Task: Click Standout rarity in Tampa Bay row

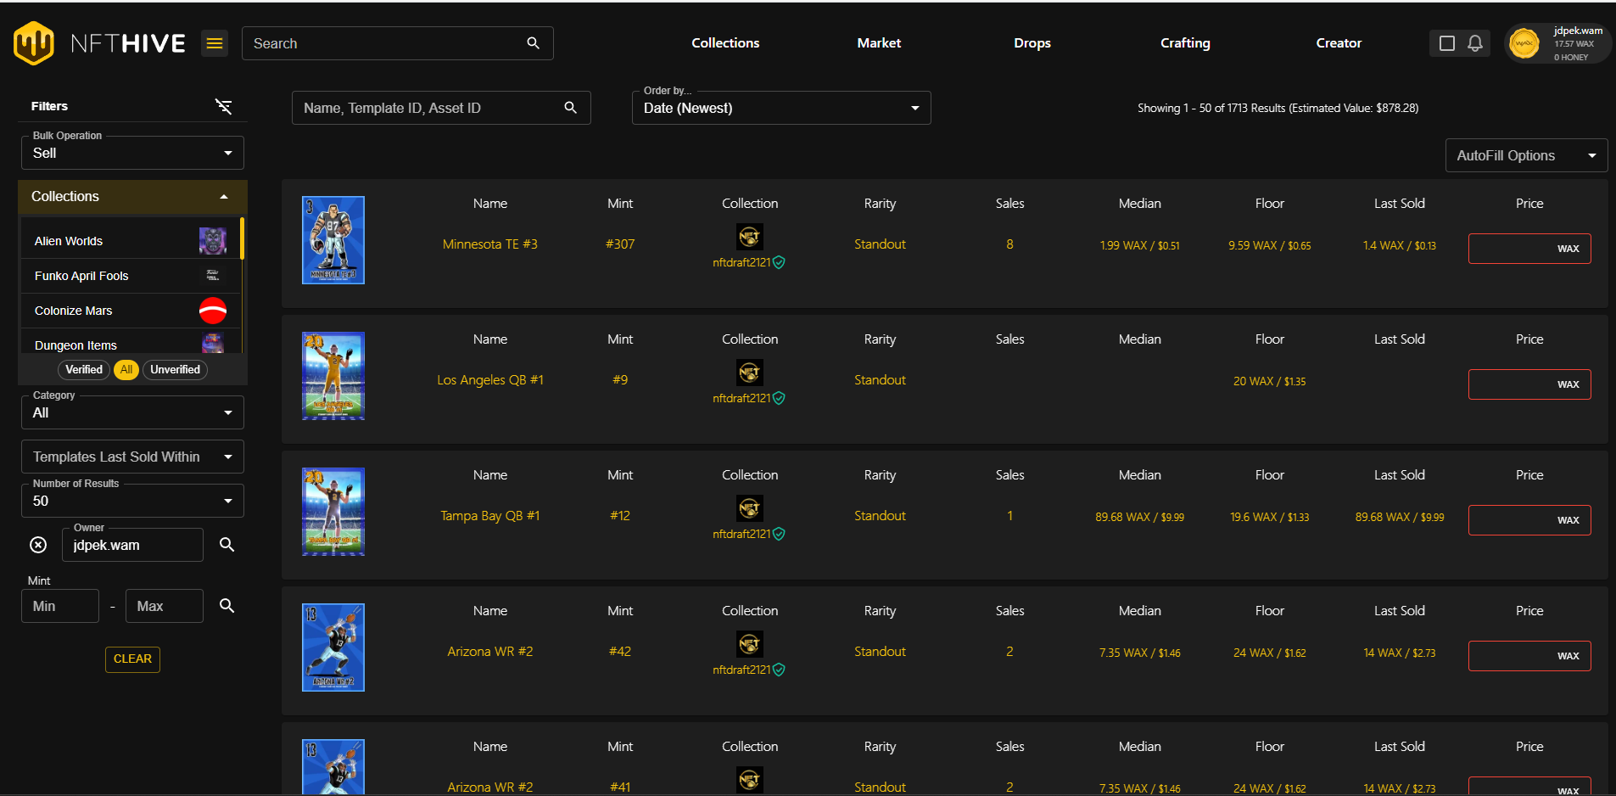Action: (880, 516)
